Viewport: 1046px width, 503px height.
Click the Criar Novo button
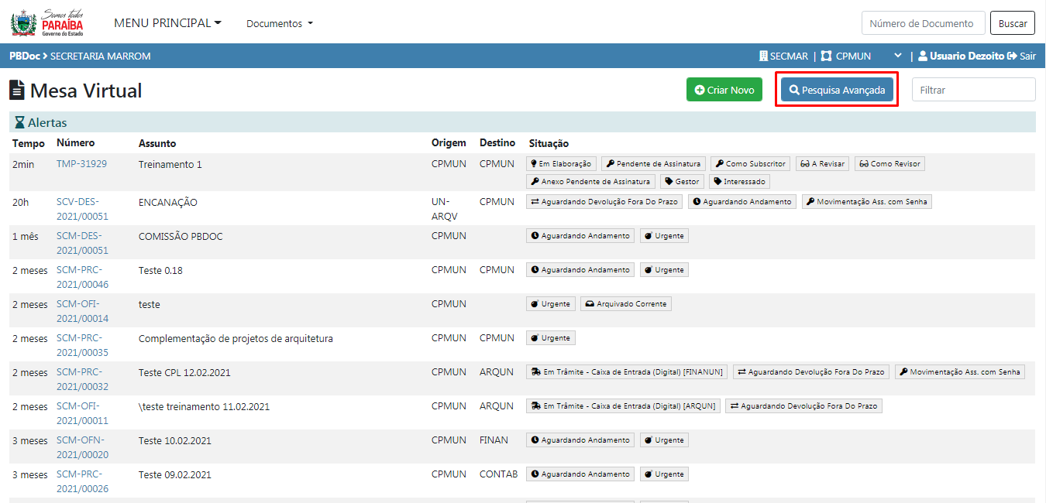pyautogui.click(x=724, y=90)
